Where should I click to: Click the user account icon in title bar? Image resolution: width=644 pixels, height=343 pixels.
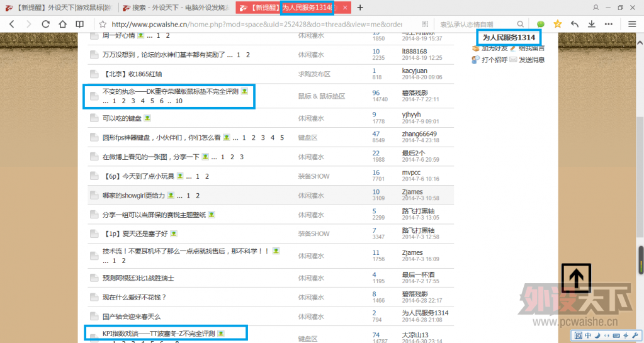pos(596,8)
